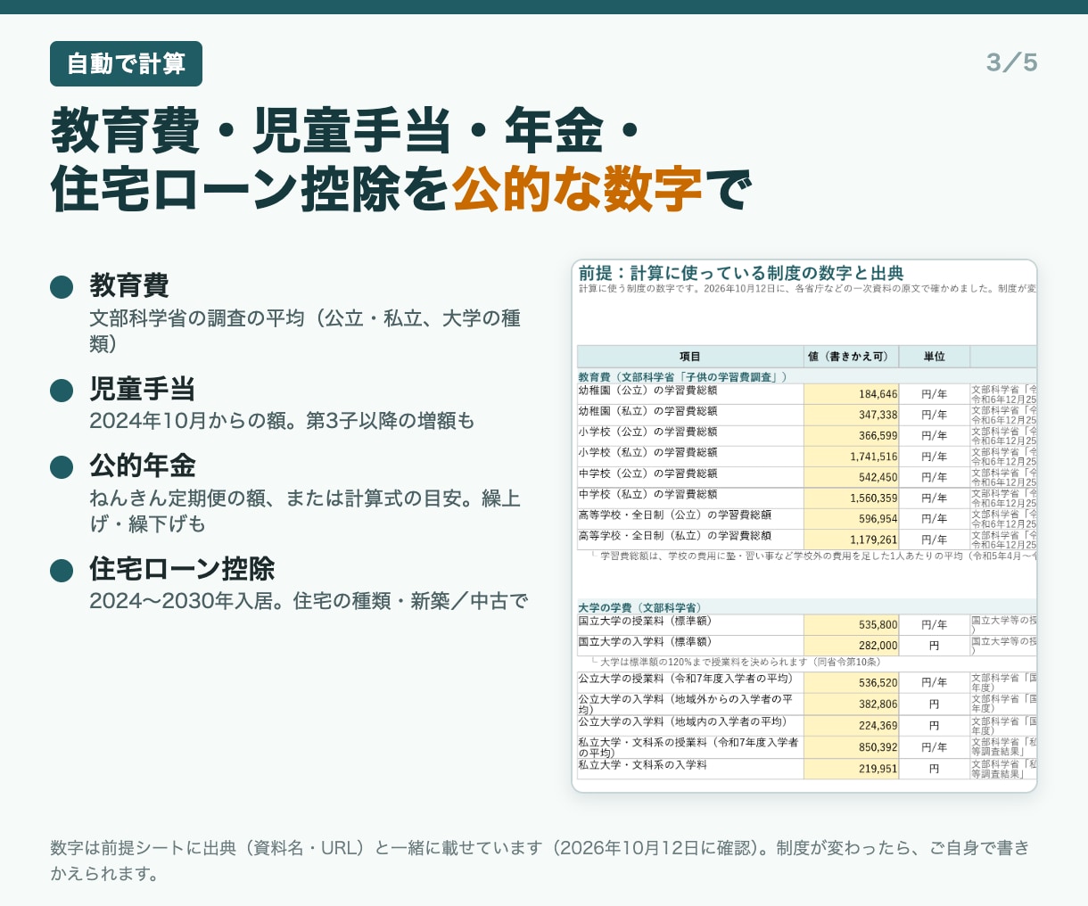Click value cell 347,338
Image resolution: width=1088 pixels, height=906 pixels.
tap(851, 415)
